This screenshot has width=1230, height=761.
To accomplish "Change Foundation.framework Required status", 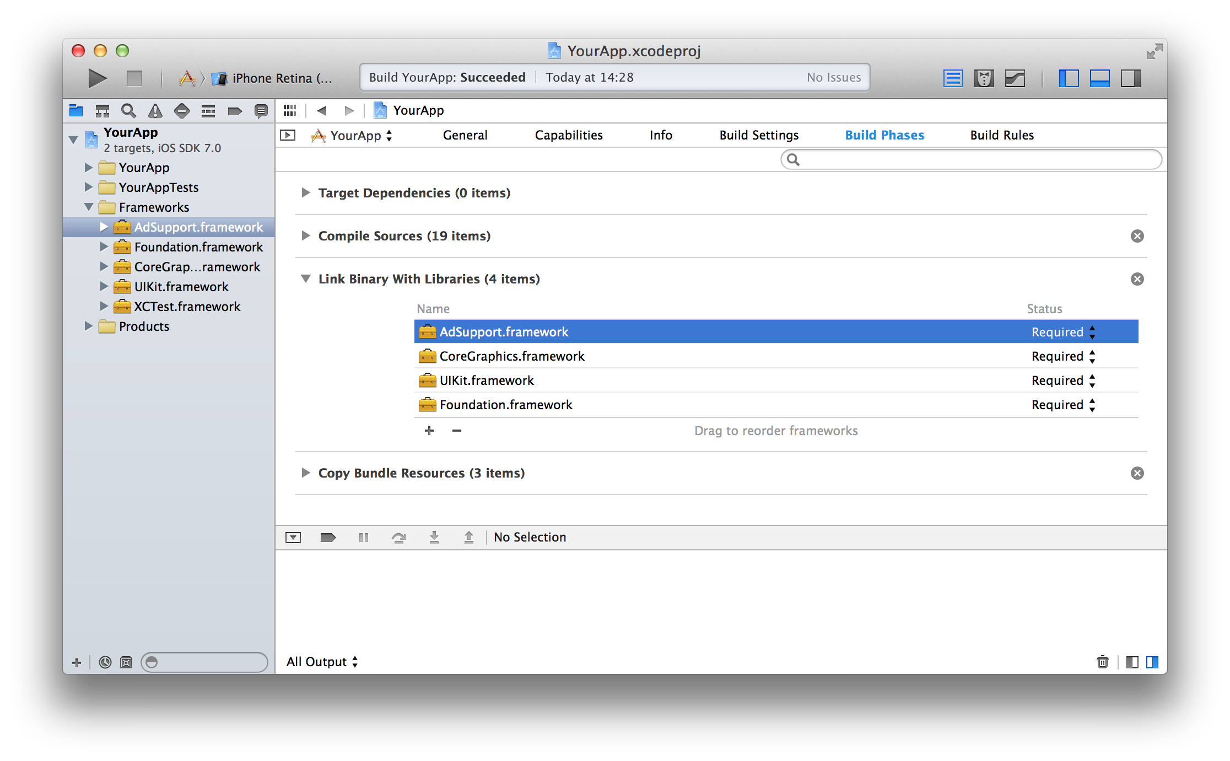I will click(1063, 405).
